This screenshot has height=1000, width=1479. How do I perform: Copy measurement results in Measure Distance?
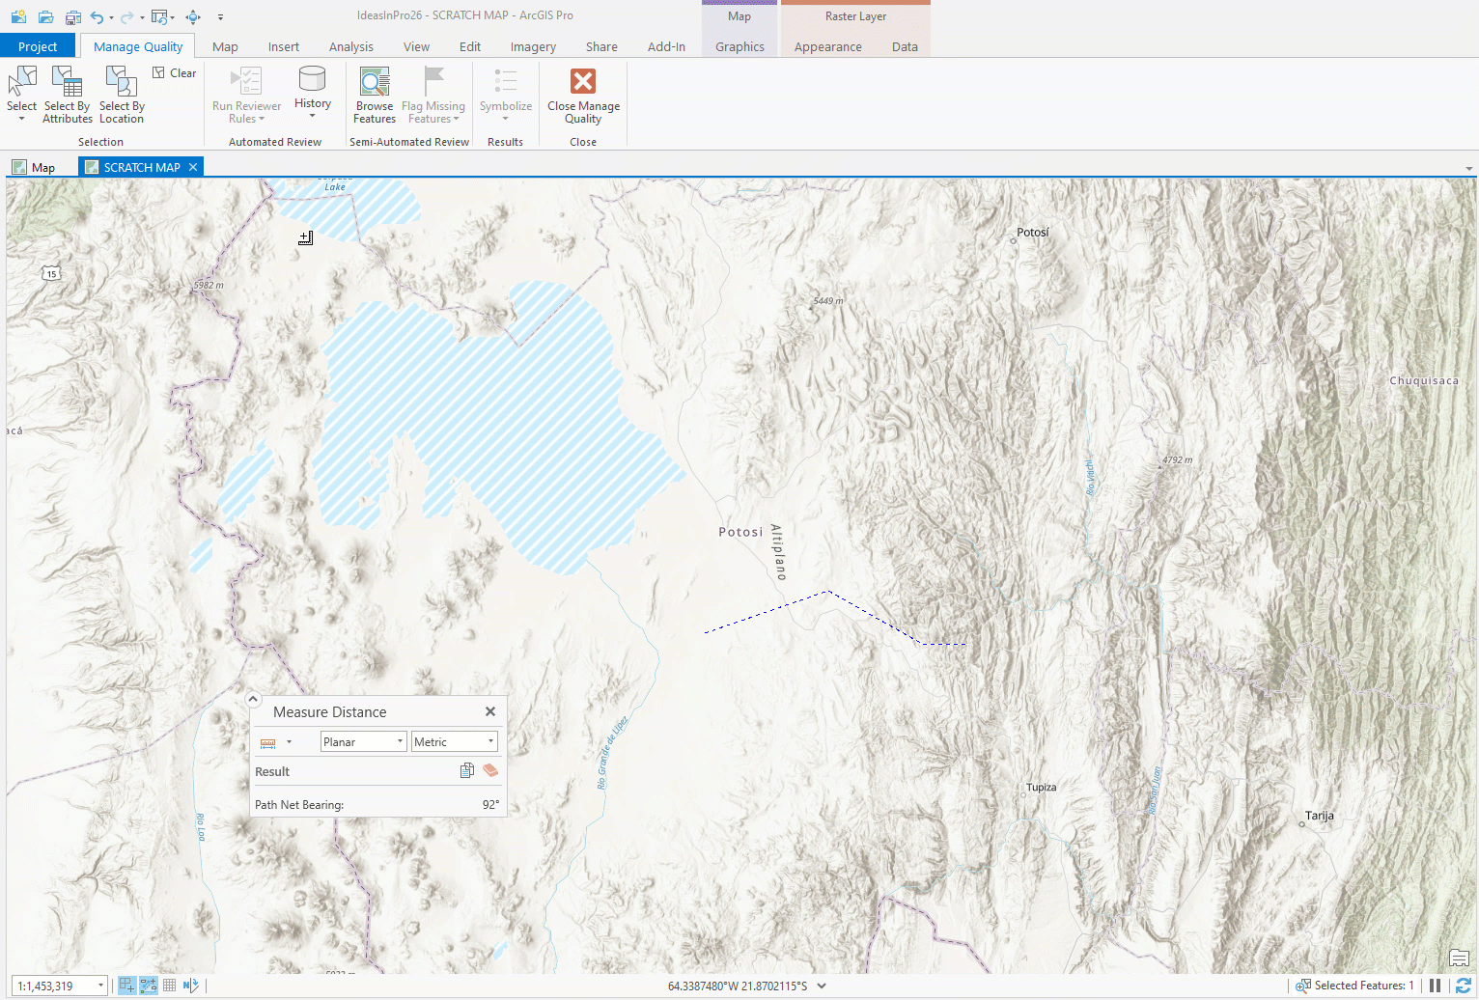tap(467, 770)
